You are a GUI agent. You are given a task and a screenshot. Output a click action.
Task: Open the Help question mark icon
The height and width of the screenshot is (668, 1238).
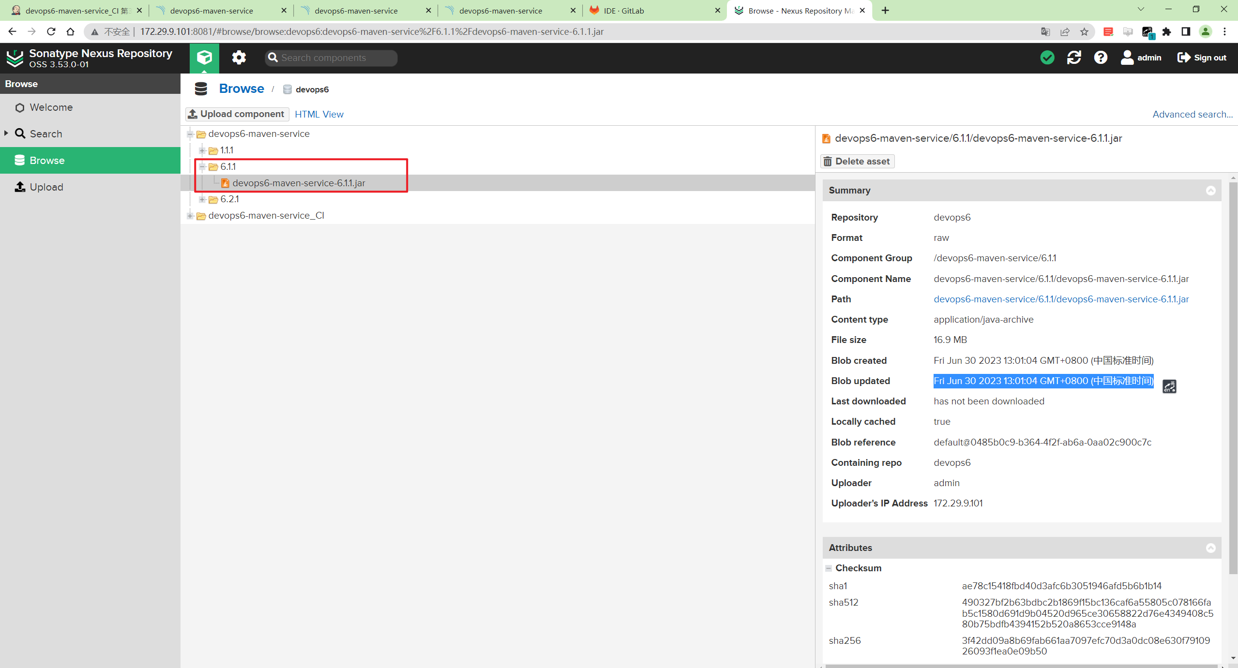click(1101, 58)
